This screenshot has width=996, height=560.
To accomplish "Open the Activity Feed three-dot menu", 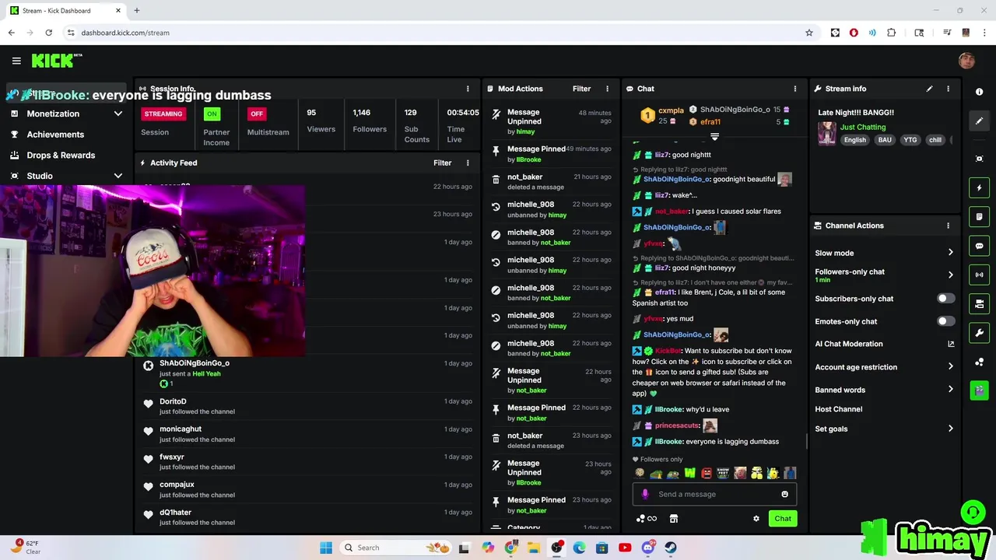I will point(468,163).
